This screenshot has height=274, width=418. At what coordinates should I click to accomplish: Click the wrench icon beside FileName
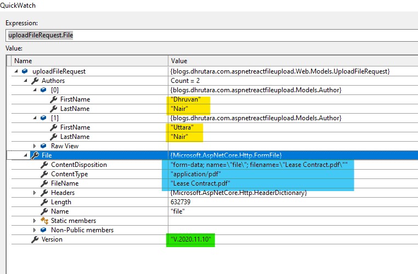point(44,183)
